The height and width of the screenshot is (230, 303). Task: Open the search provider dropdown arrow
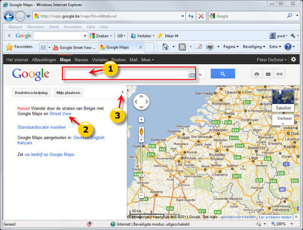point(297,15)
